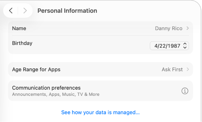Open the Age Range for Apps setting
Screen dimensions: 202x122
[x=36, y=69]
